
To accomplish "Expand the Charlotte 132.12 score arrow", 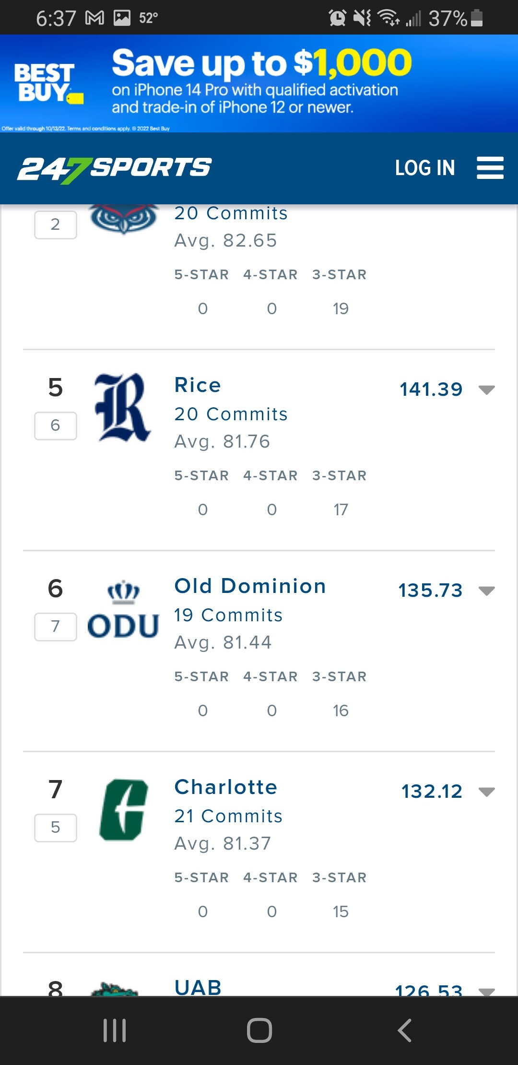I will 486,792.
